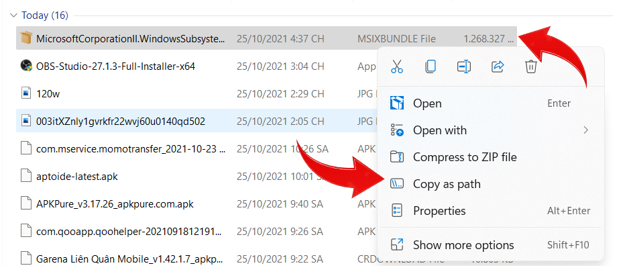Image resolution: width=623 pixels, height=278 pixels.
Task: Select file 003itXZnly1gvrkfr22wvj60u0140qd502
Action: (x=121, y=121)
